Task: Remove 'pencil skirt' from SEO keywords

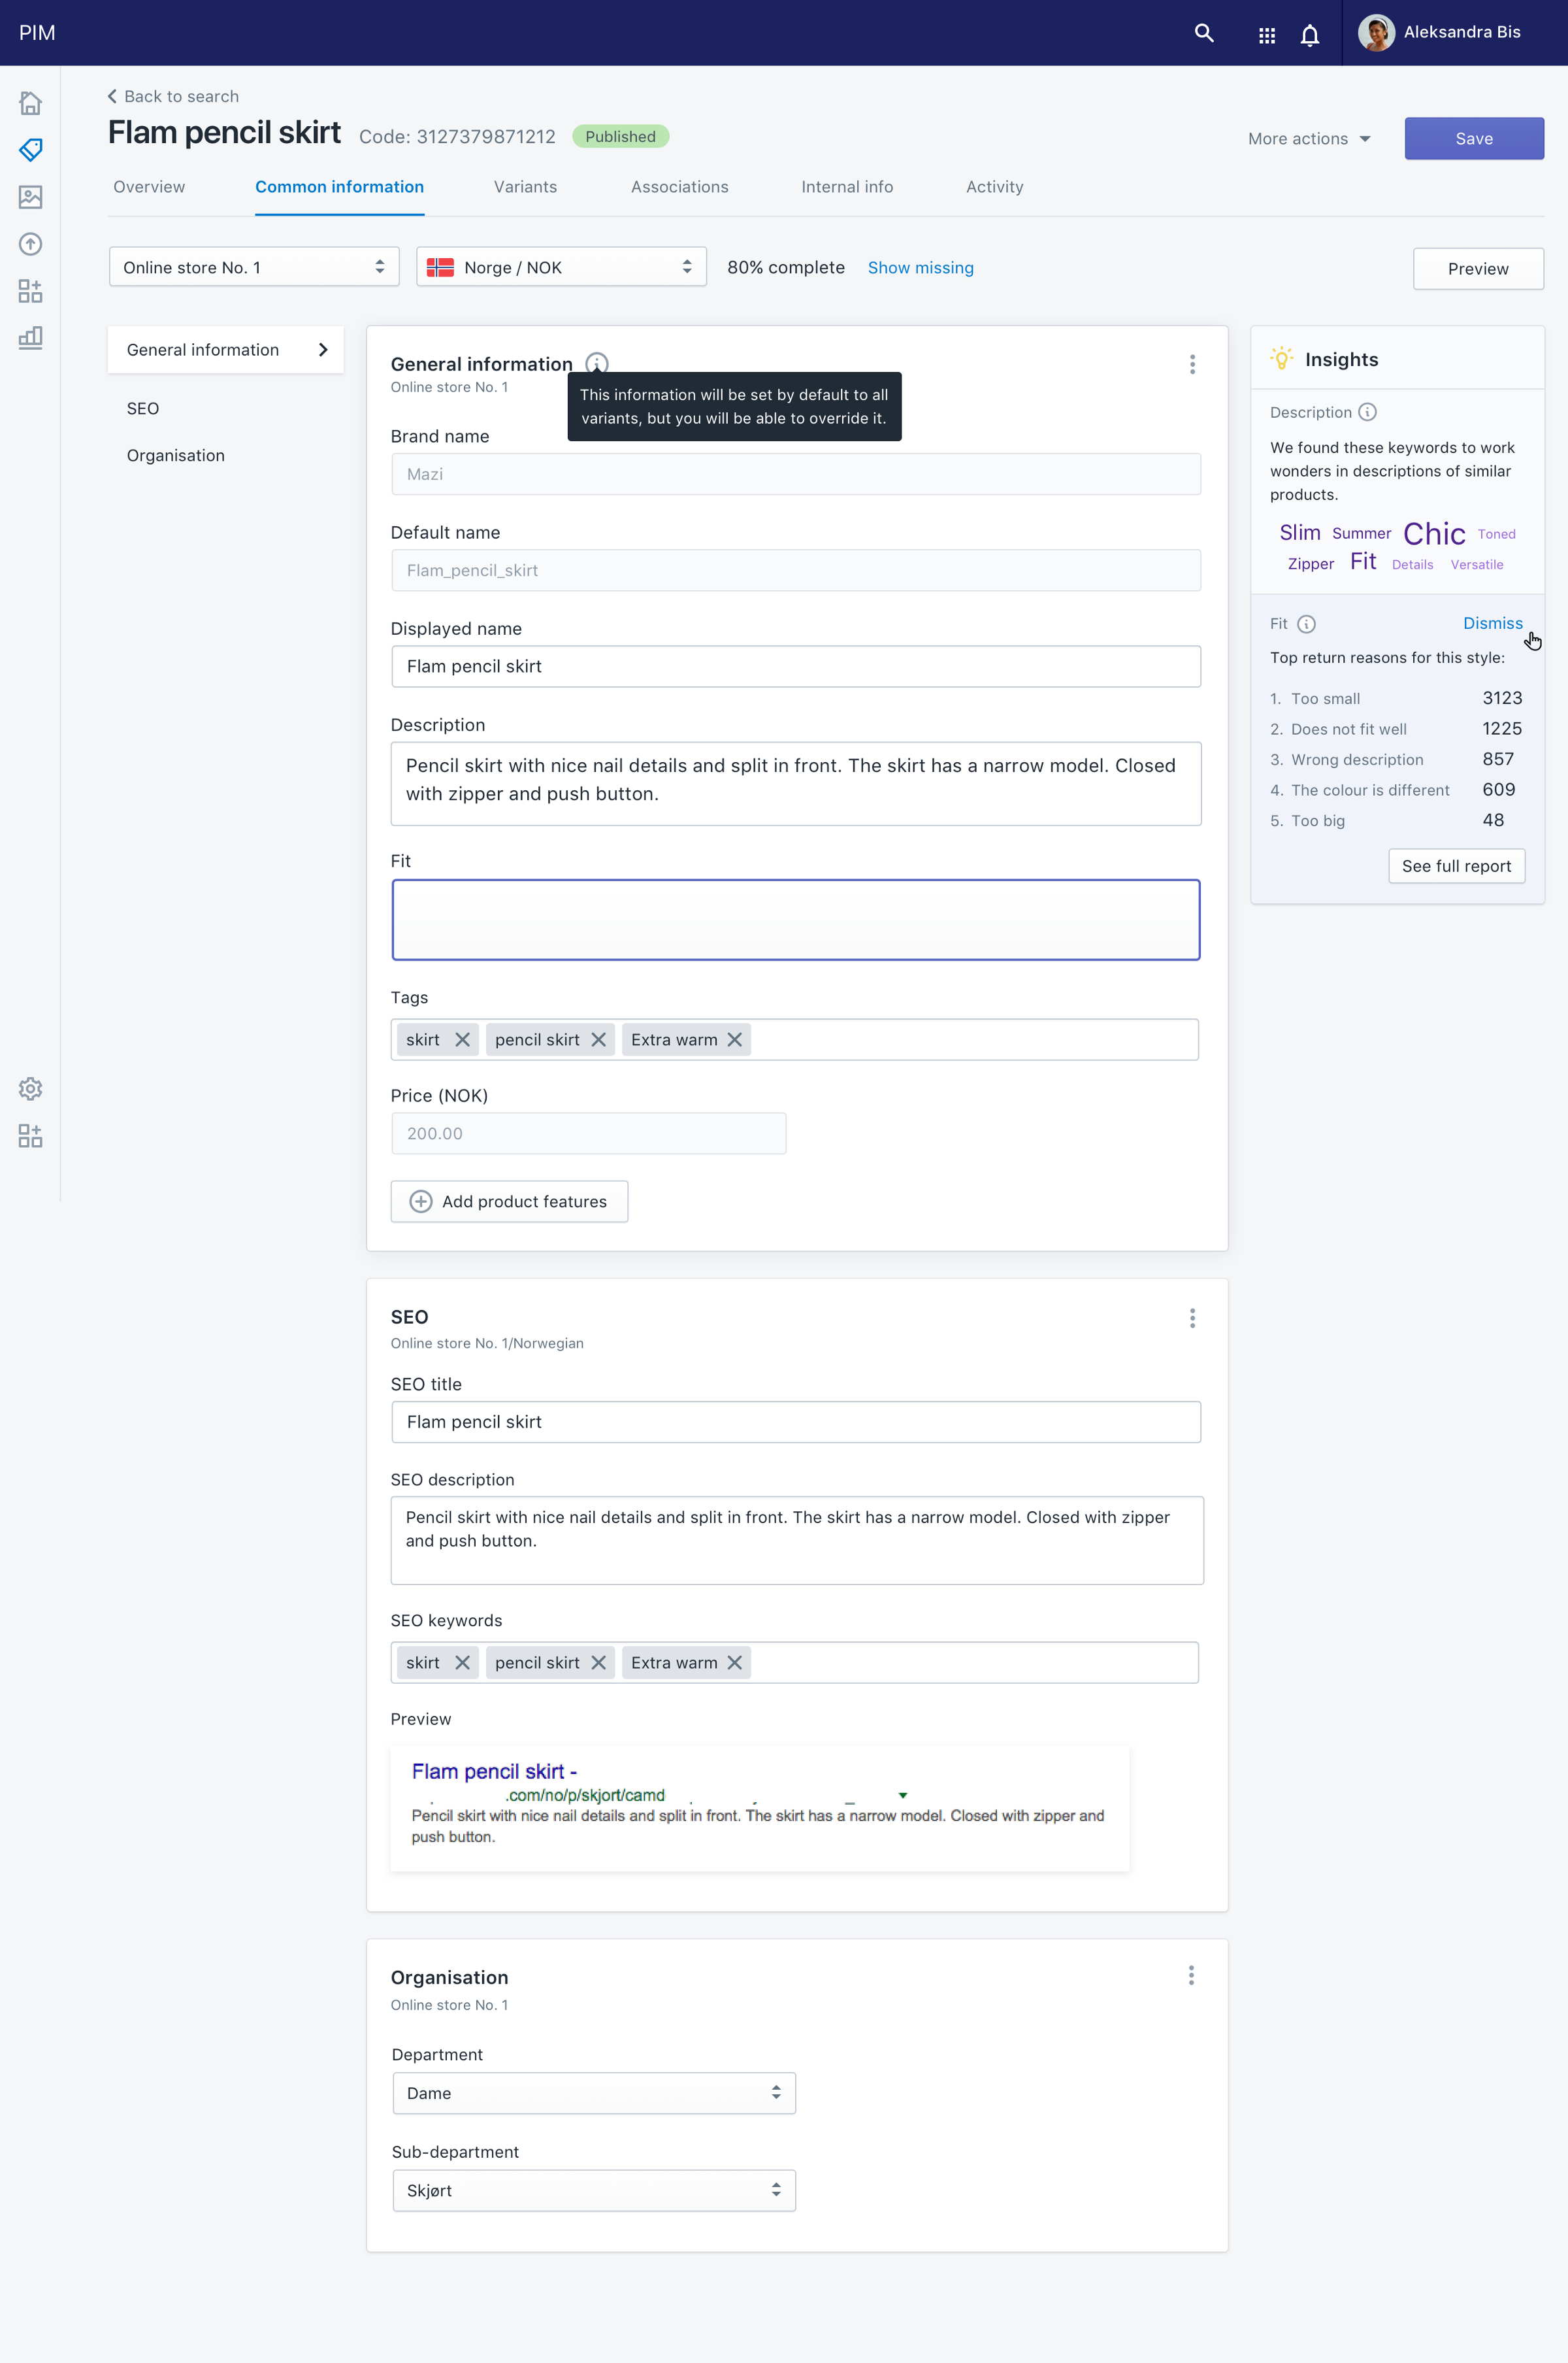Action: coord(598,1663)
